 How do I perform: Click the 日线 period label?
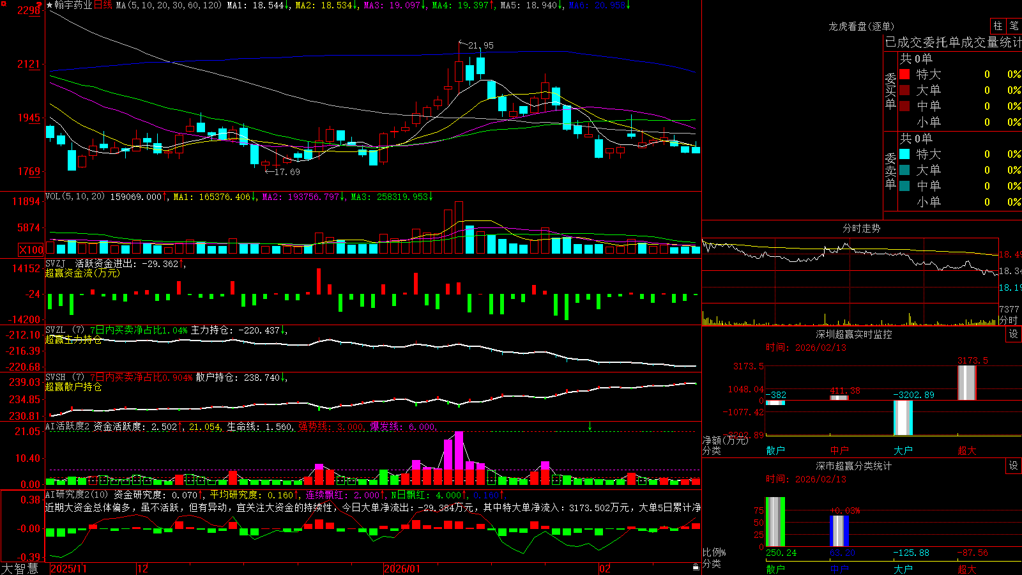click(x=103, y=5)
